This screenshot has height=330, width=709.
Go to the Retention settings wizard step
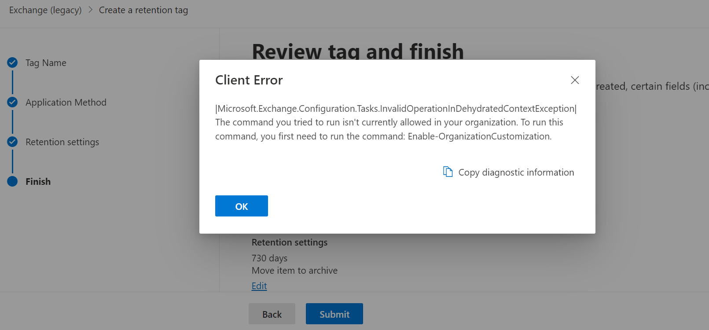[x=62, y=142]
